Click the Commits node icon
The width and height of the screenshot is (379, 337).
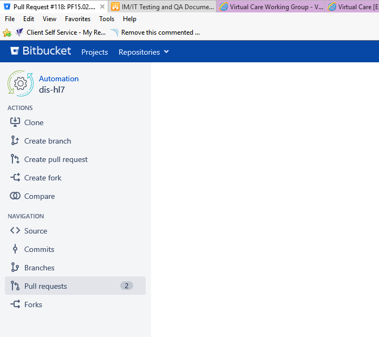15,249
